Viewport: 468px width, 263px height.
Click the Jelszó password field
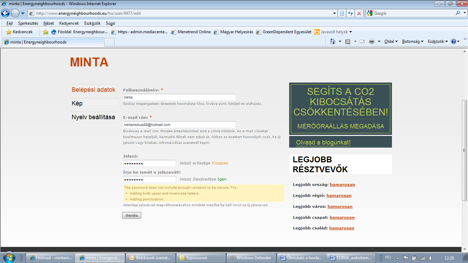point(149,163)
